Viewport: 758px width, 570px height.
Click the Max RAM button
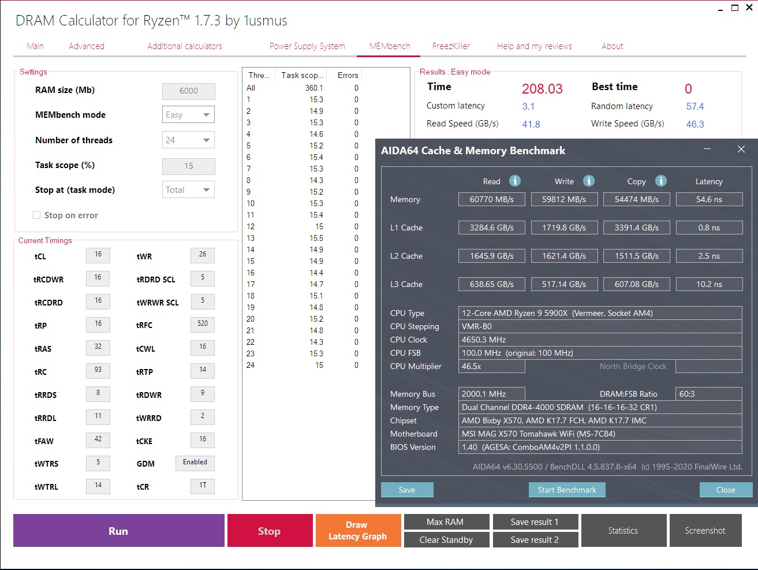(x=446, y=521)
